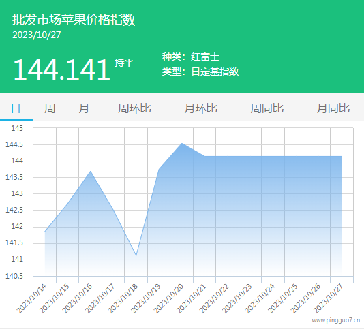This screenshot has height=329, width=364.
Task: Select the 日 daily tab
Action: 16,108
